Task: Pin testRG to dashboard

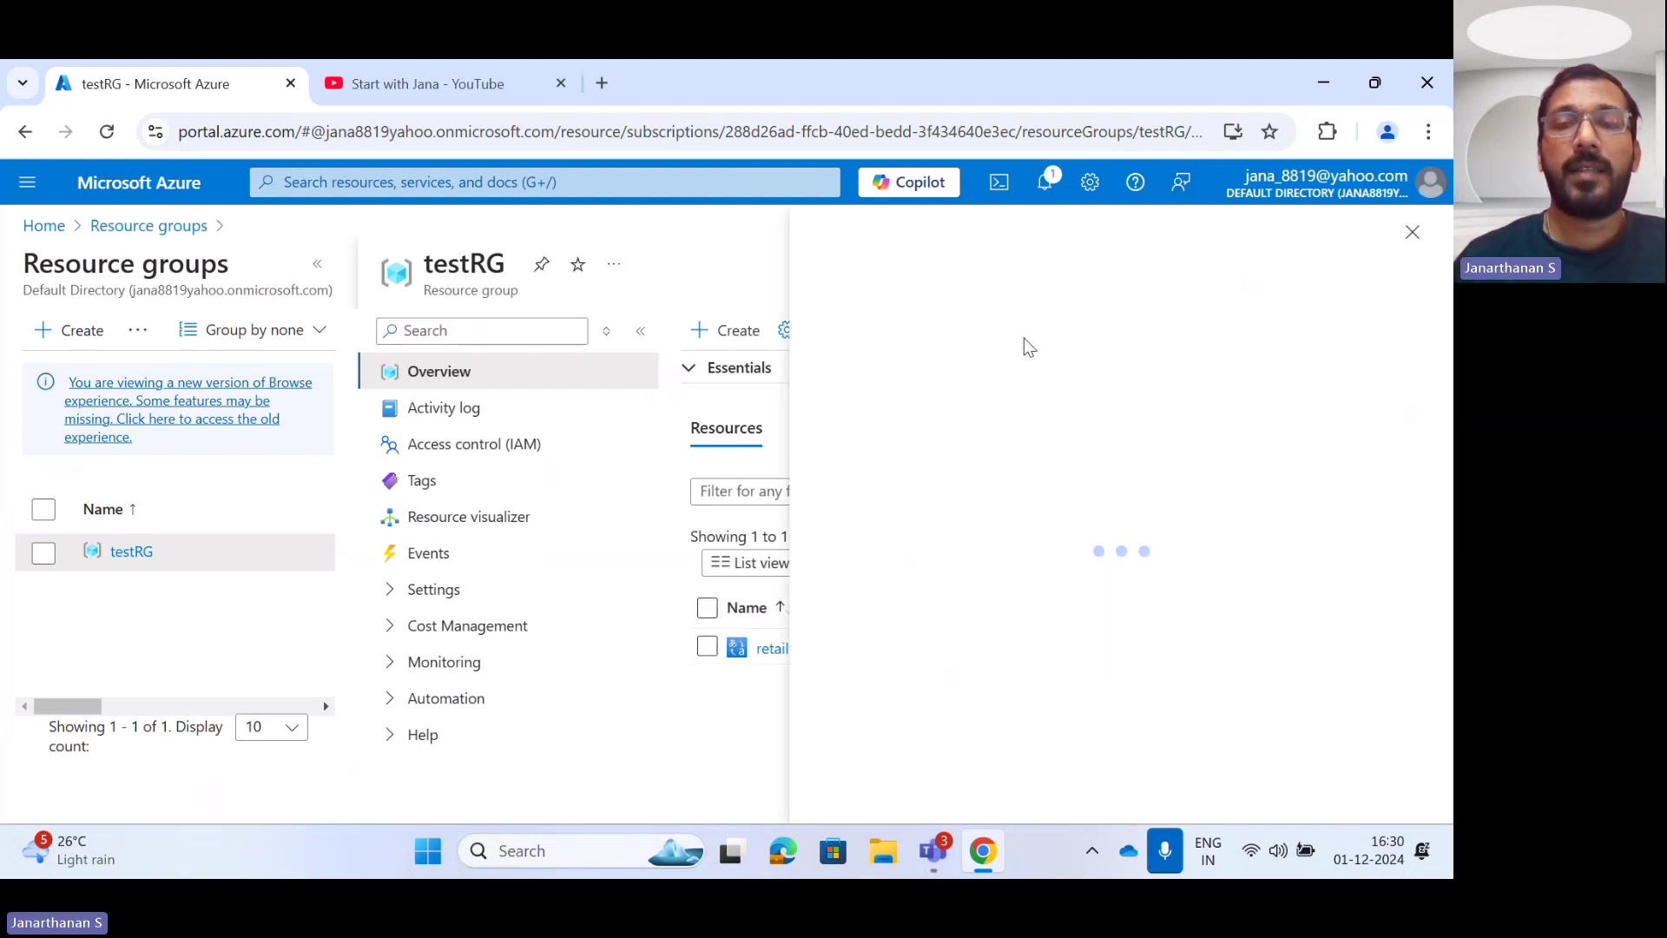Action: 541,264
